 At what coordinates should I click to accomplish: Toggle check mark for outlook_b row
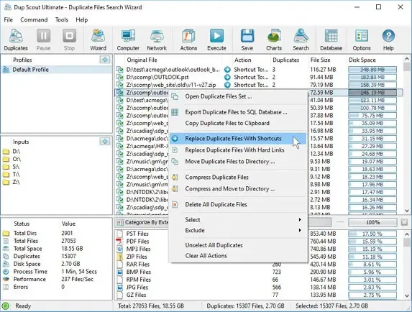pyautogui.click(x=120, y=70)
